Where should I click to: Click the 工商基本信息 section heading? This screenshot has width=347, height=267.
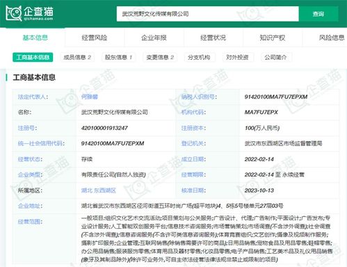click(34, 77)
